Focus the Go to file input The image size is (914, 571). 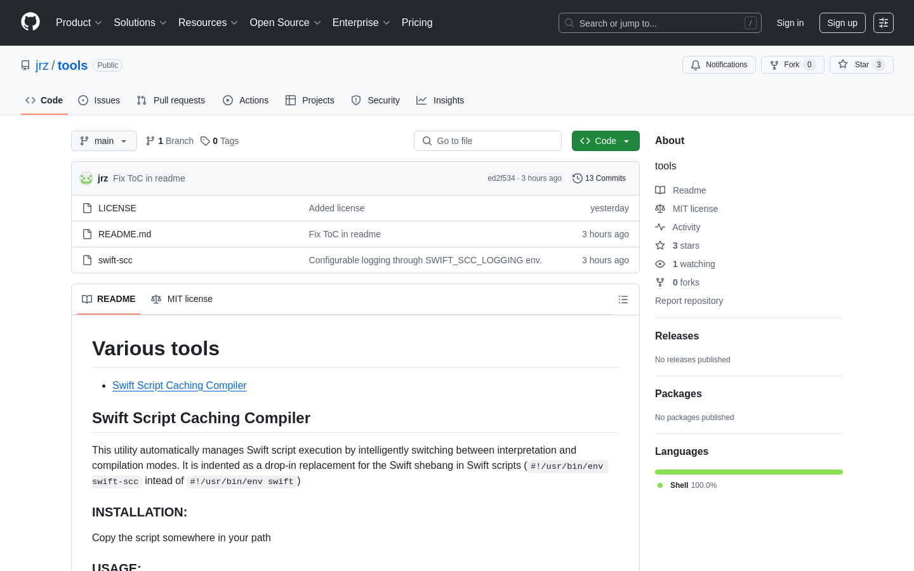pyautogui.click(x=487, y=141)
